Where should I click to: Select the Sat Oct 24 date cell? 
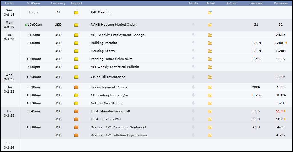tap(9, 145)
